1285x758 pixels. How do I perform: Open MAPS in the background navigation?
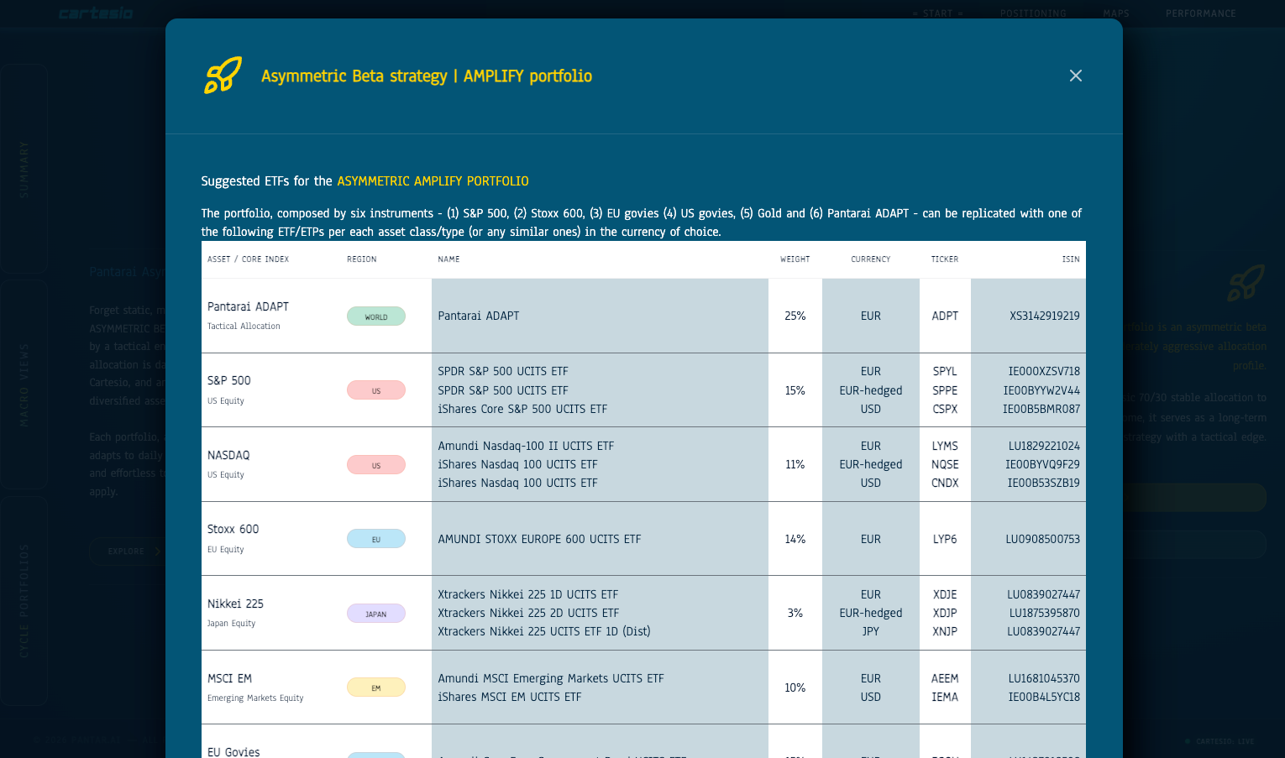pyautogui.click(x=1116, y=13)
